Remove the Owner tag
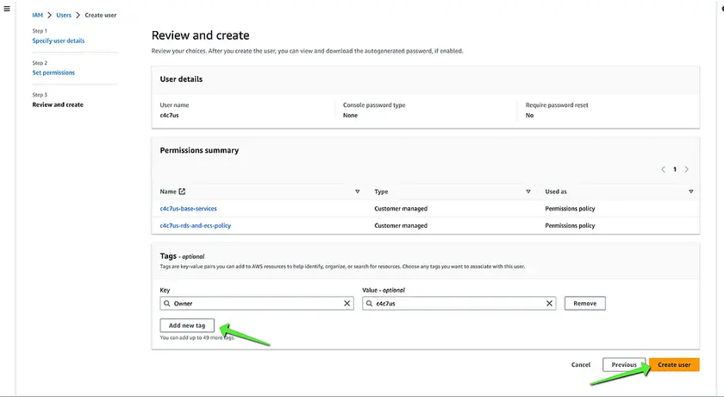The height and width of the screenshot is (397, 724). 585,303
